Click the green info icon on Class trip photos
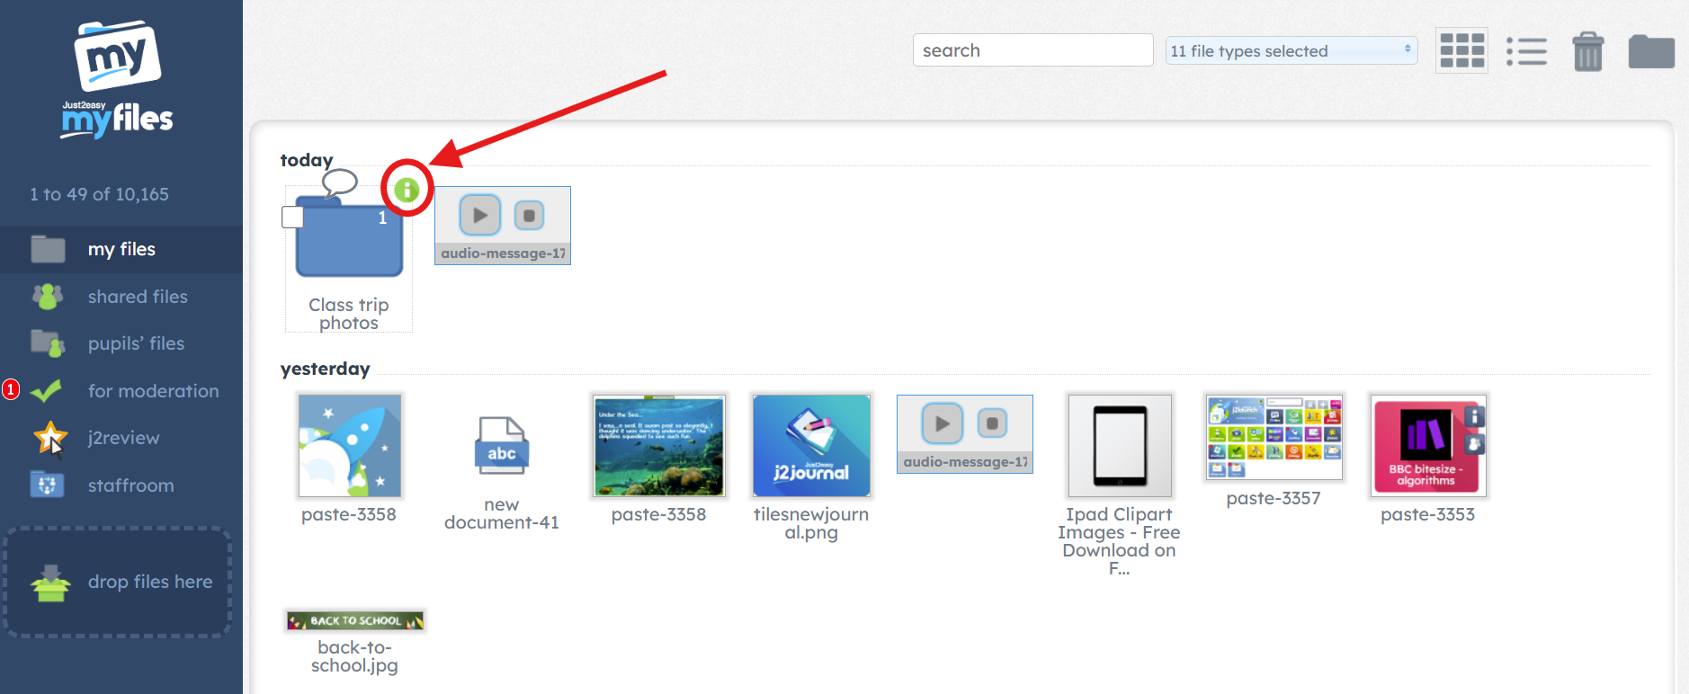1689x694 pixels. click(x=407, y=190)
